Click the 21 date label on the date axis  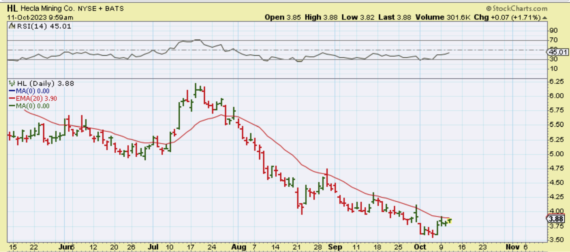click(x=297, y=247)
